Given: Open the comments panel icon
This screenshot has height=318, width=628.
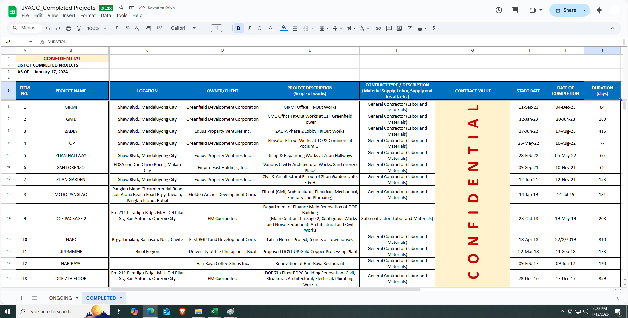Looking at the screenshot, I should 515,10.
